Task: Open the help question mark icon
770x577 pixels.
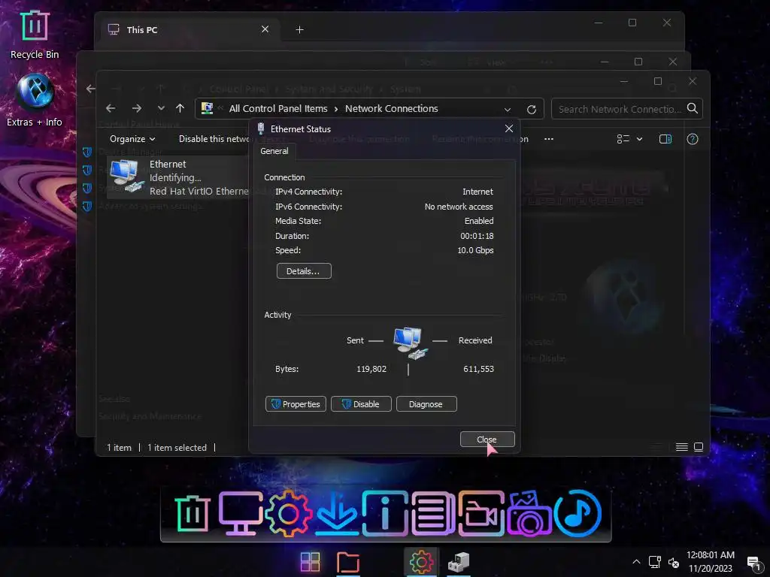Action: click(693, 139)
